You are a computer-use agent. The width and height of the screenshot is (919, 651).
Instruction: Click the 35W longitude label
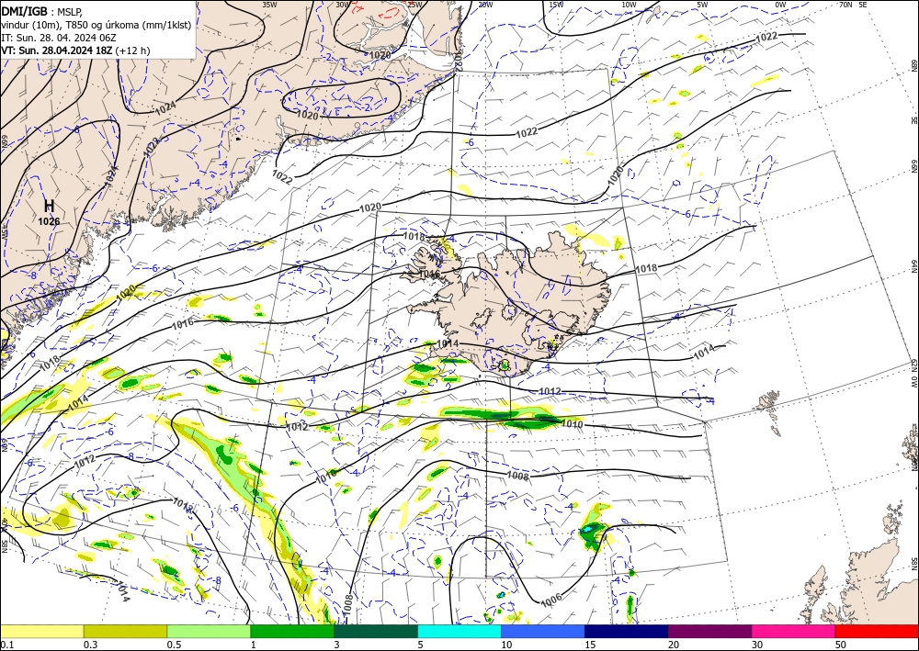(x=269, y=5)
